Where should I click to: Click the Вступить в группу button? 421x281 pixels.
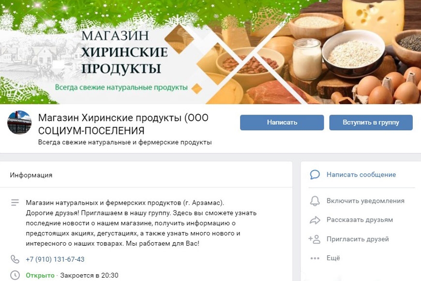coord(371,122)
